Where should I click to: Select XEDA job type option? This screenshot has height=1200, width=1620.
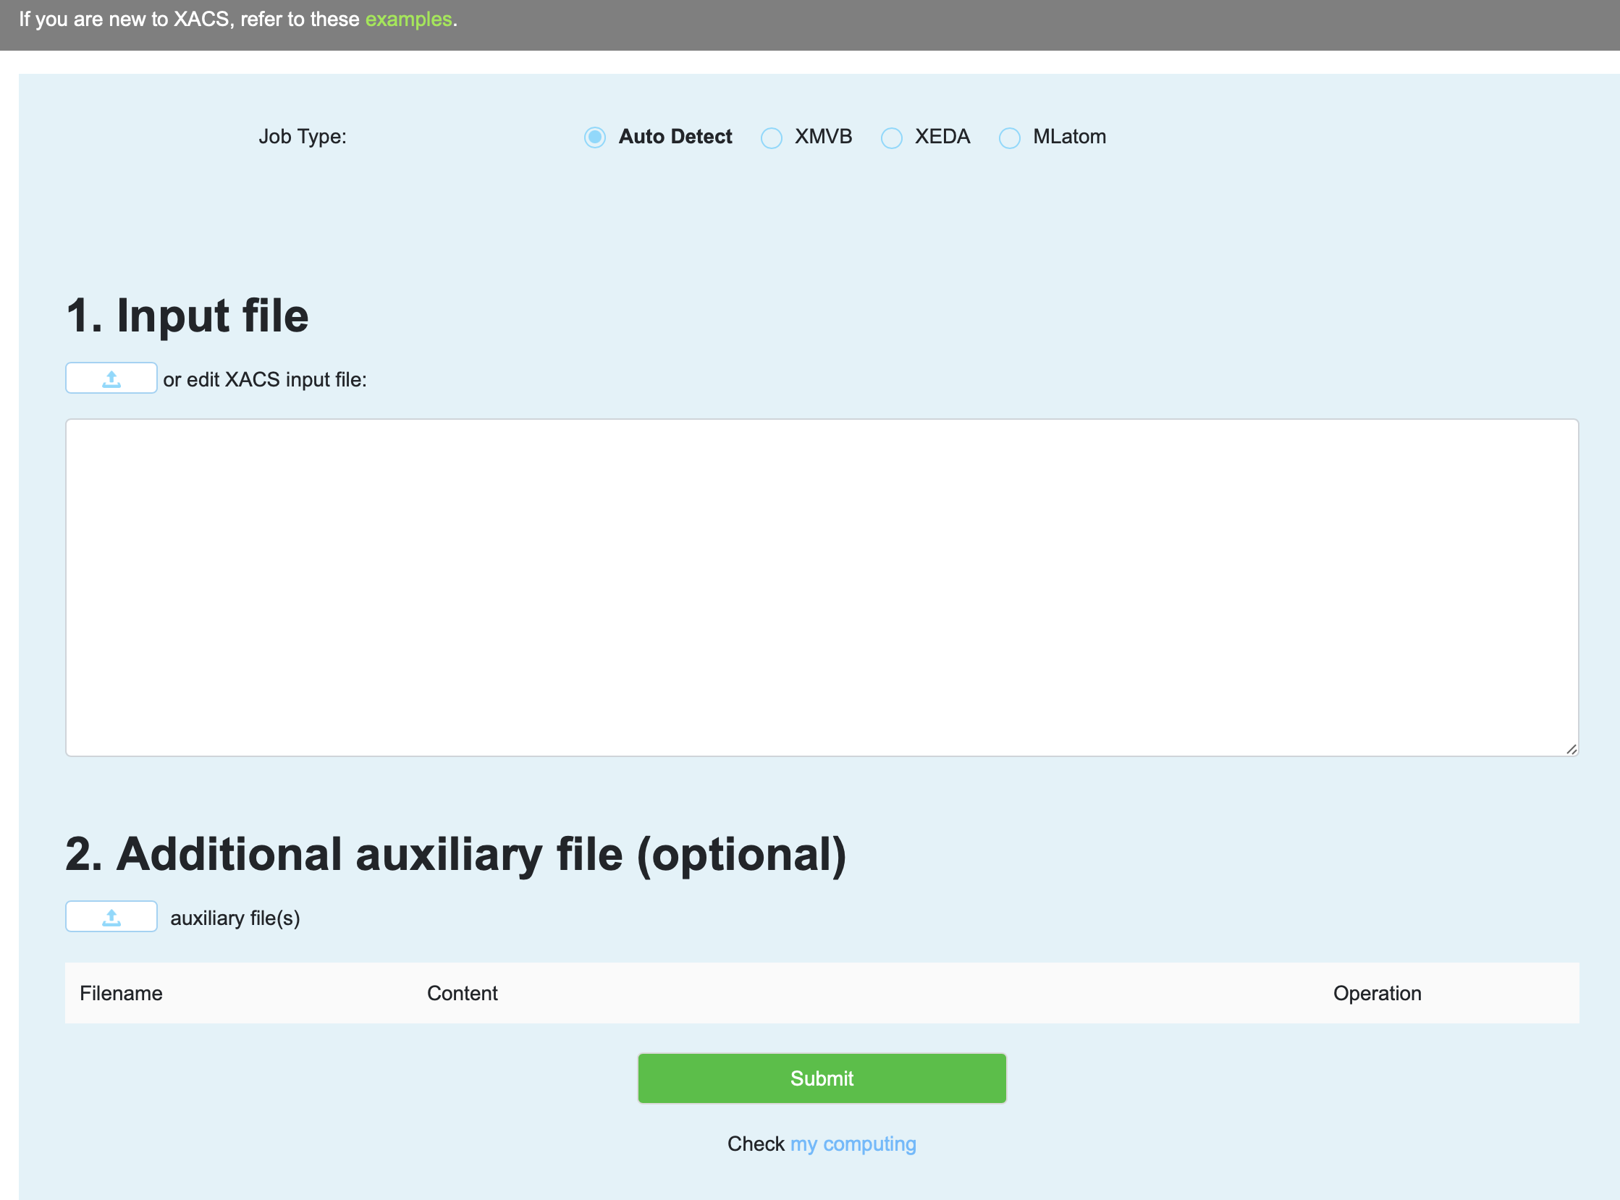tap(891, 138)
